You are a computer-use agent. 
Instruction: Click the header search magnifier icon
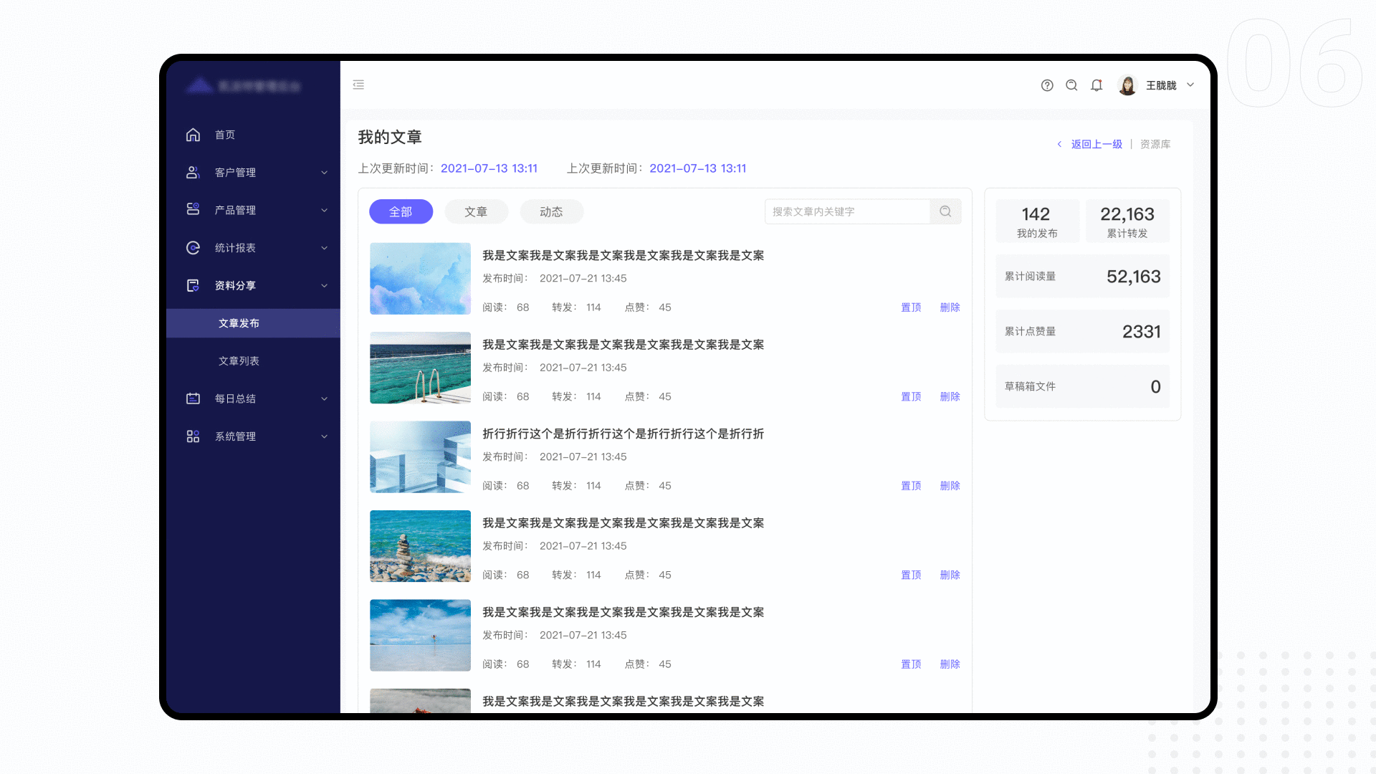point(1071,85)
